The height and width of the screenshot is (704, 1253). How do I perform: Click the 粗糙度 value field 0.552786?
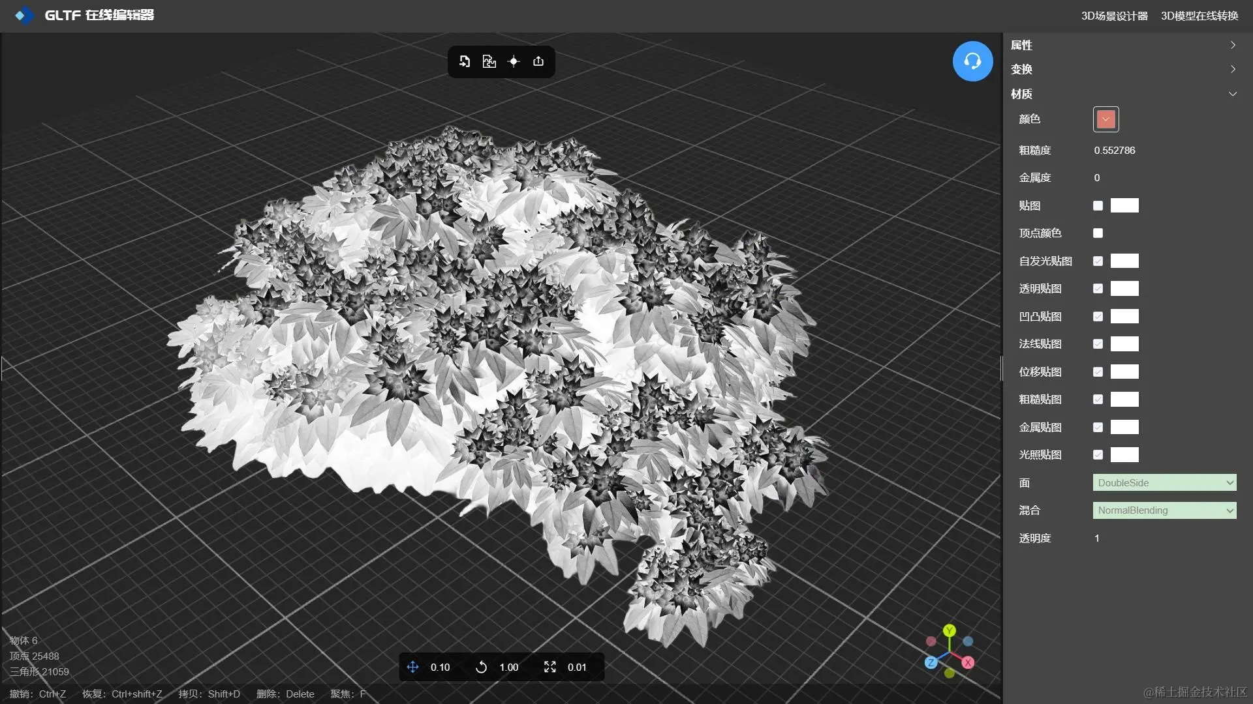1115,151
